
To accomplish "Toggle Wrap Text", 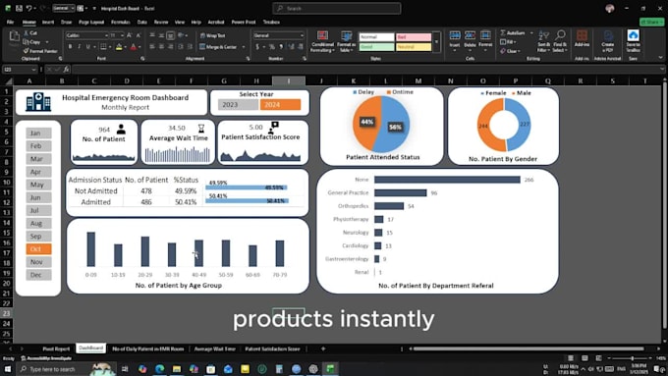I will coord(212,35).
